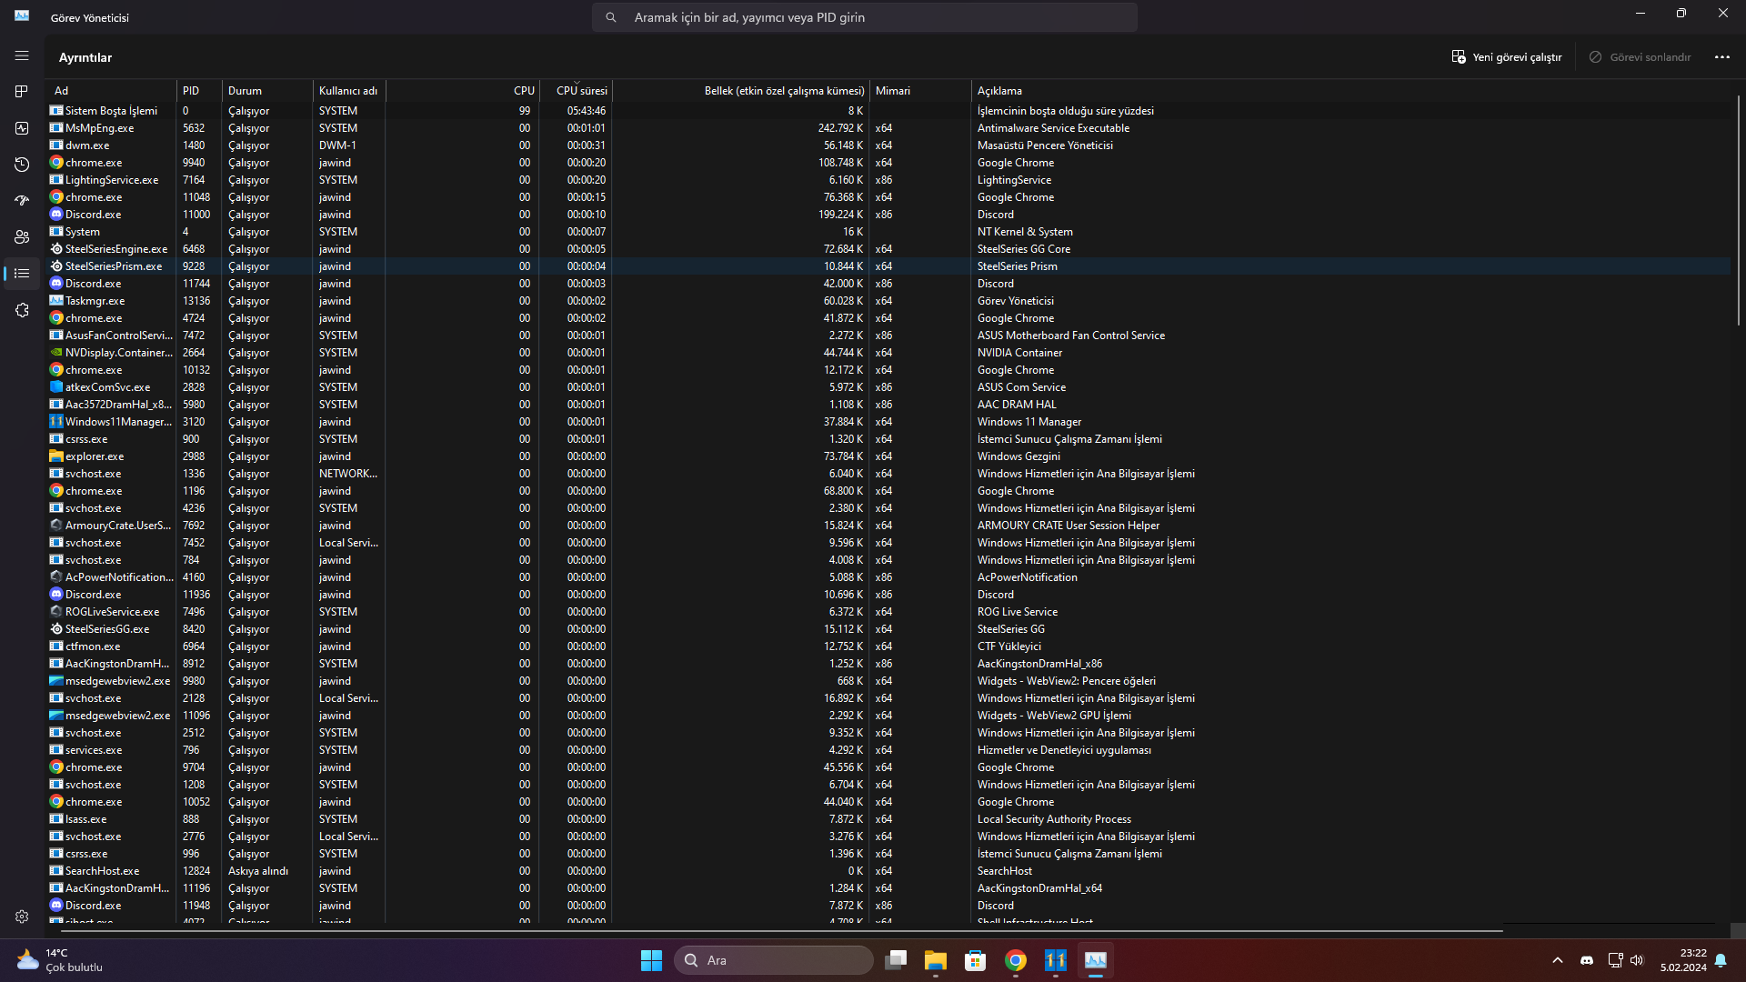The width and height of the screenshot is (1746, 982).
Task: Sort by the Kullanıcı adı column header
Action: click(349, 91)
